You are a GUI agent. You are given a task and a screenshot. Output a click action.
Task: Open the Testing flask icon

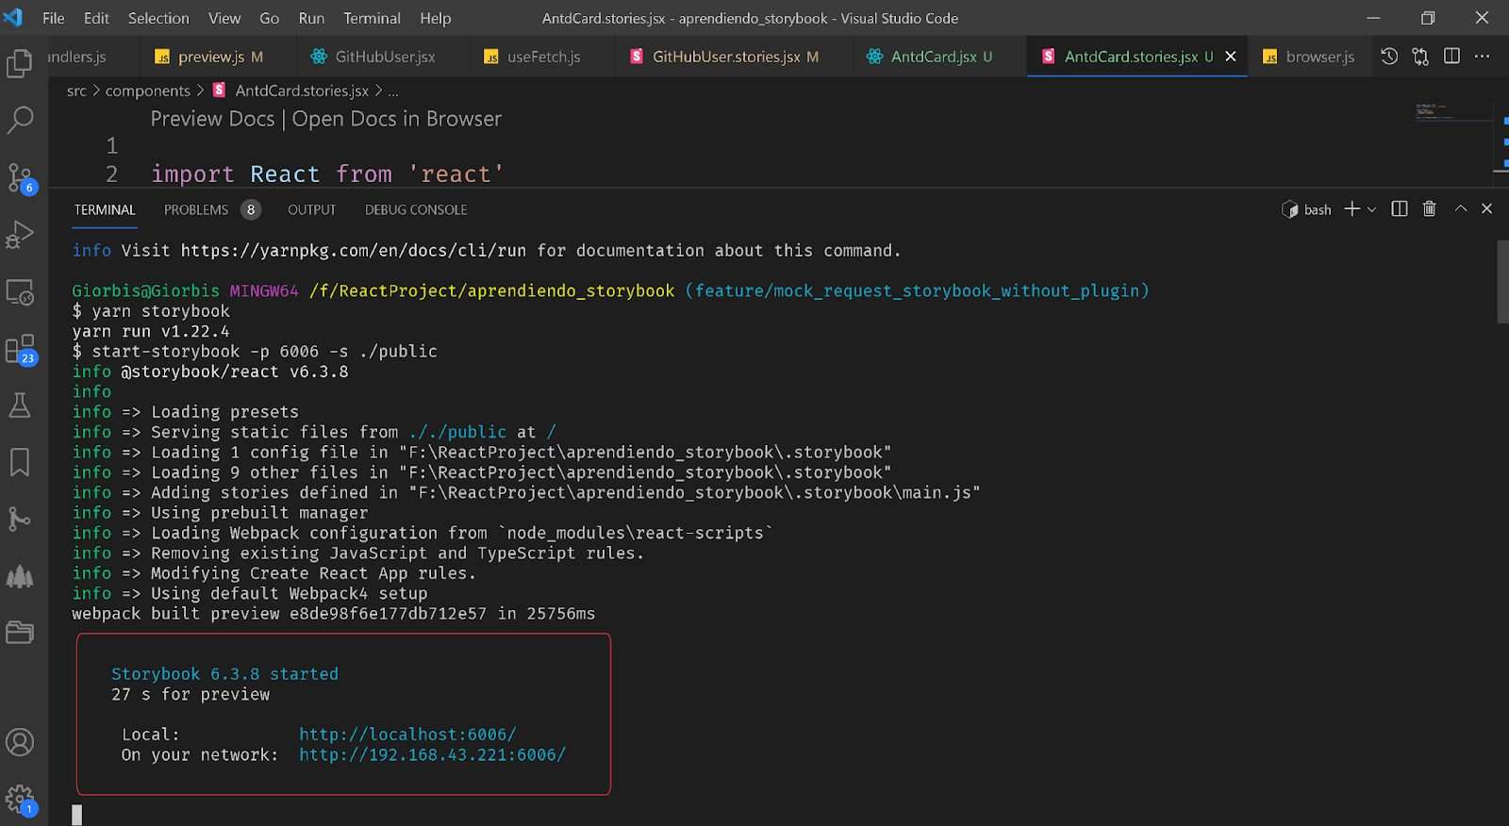(x=20, y=405)
